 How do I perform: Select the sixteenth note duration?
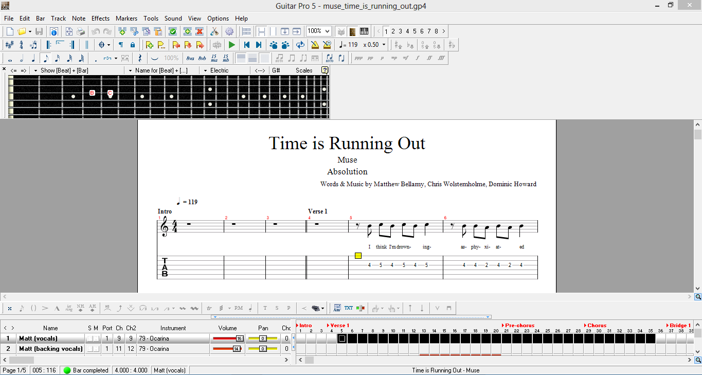click(x=57, y=58)
